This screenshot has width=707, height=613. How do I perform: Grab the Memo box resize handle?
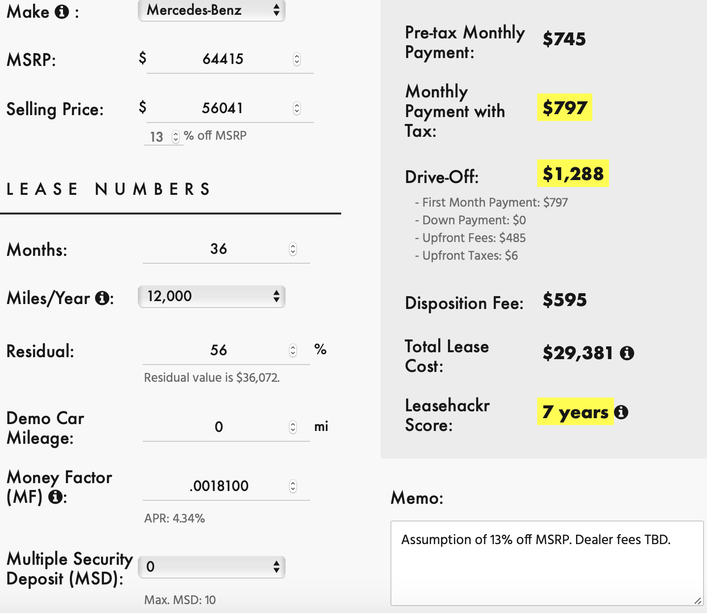698,600
